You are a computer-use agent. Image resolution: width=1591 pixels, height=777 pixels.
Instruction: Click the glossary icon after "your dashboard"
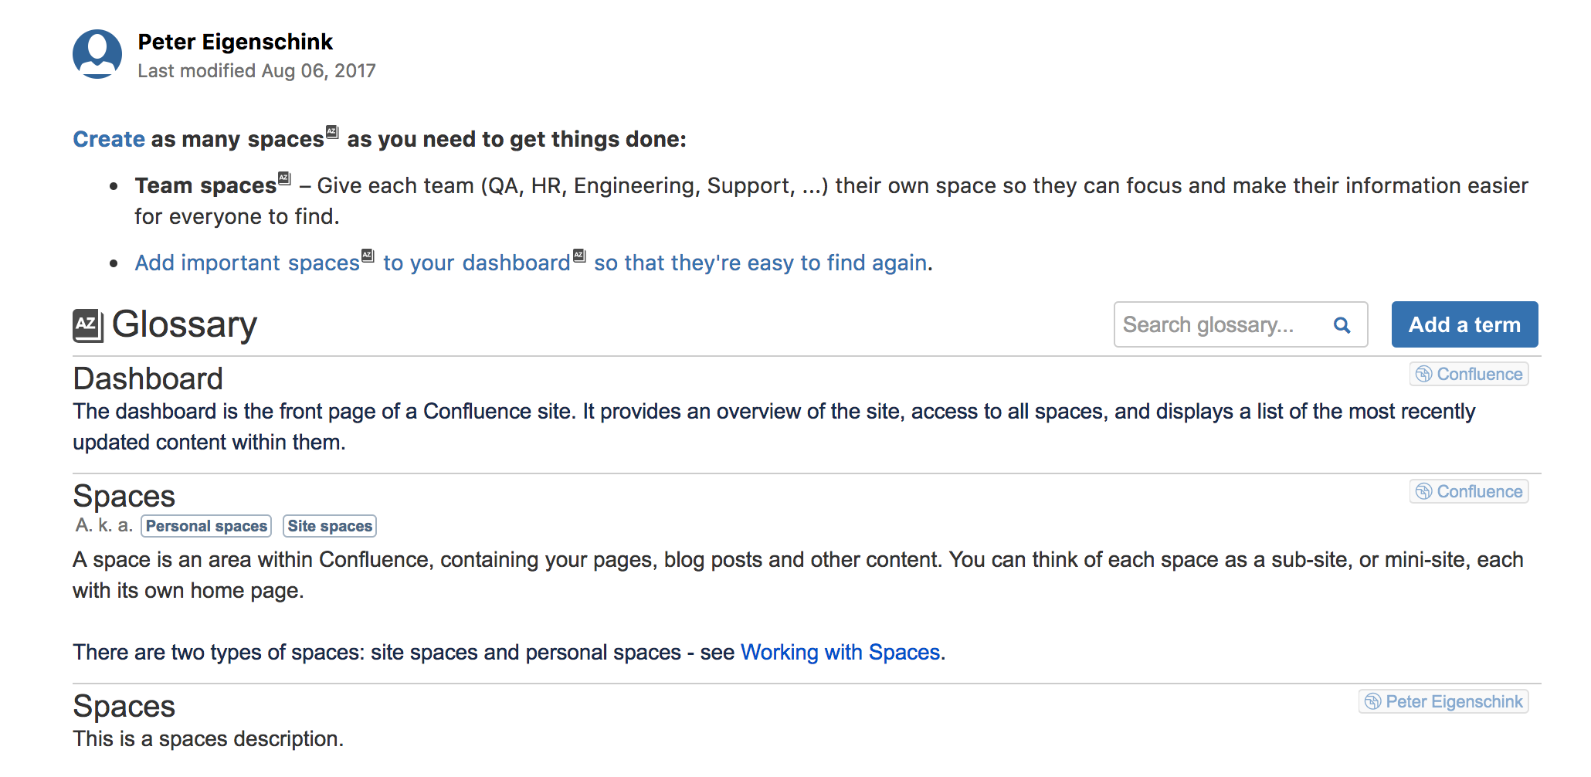pos(579,256)
